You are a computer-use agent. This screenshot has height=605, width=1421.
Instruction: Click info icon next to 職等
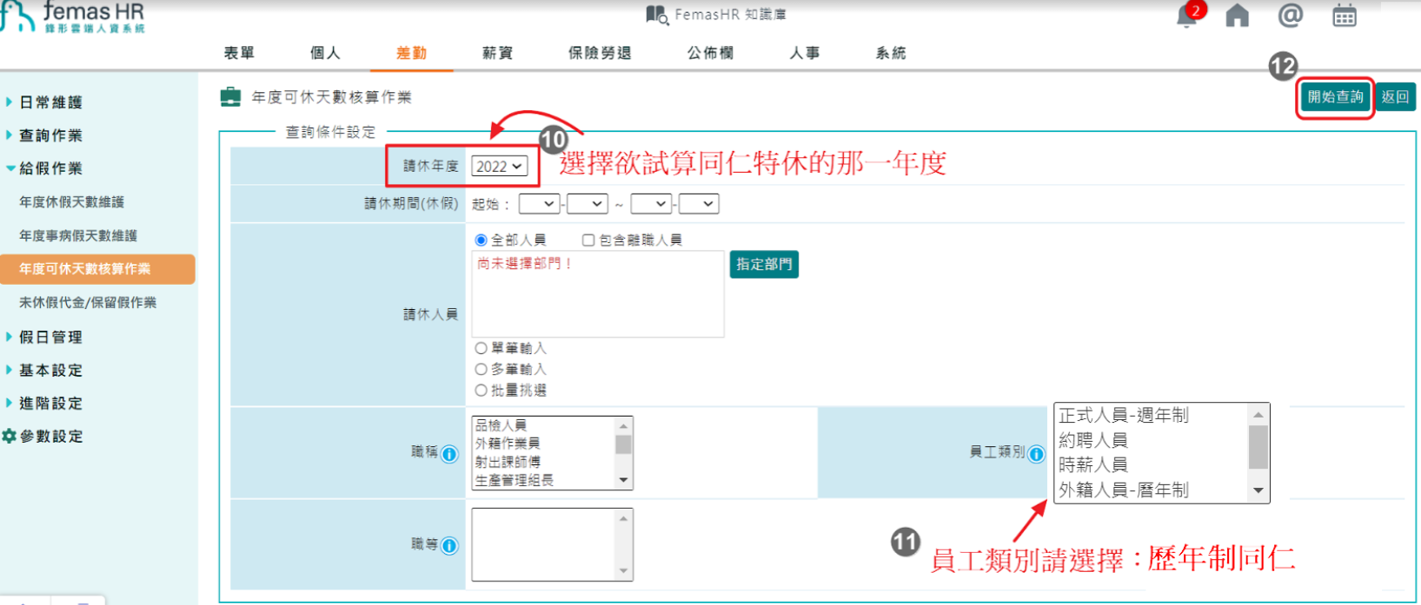(449, 546)
